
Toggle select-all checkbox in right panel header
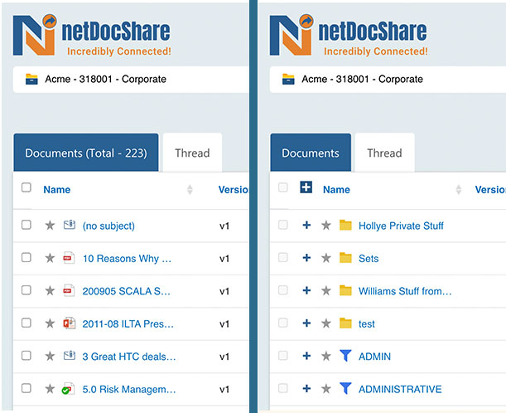pos(283,187)
